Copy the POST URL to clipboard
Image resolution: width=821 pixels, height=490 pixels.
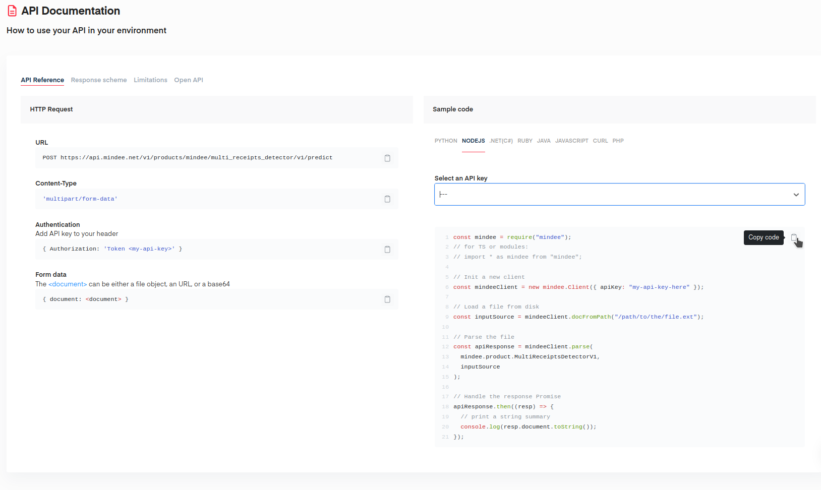(387, 158)
